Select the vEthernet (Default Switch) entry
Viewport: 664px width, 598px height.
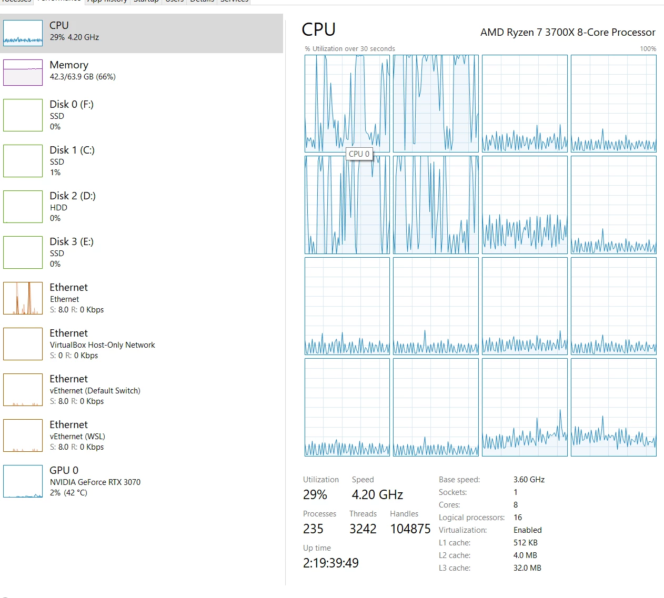[142, 390]
